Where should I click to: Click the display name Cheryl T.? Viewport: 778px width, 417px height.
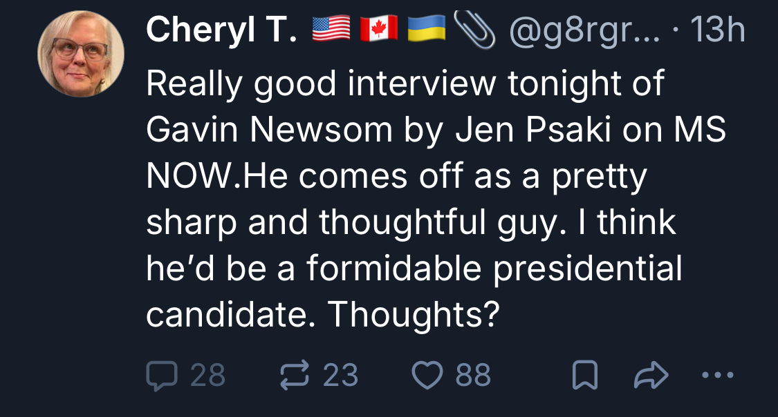(x=221, y=30)
